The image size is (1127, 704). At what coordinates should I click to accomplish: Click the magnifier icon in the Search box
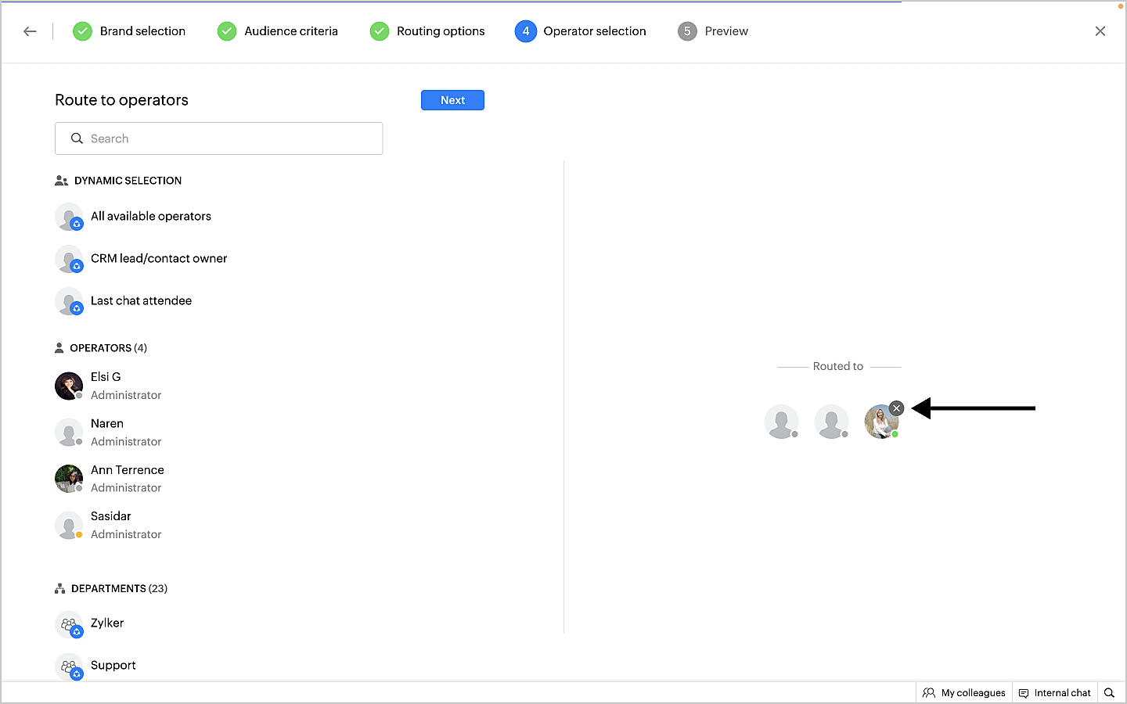(77, 138)
